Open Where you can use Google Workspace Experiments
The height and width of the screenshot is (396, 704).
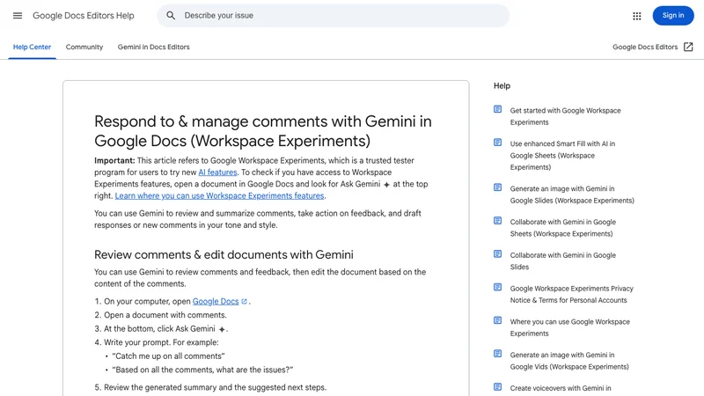(x=569, y=327)
